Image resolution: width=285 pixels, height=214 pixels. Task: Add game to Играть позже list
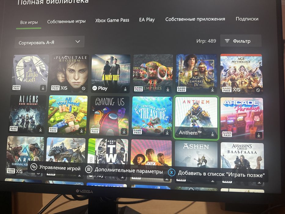pos(217,174)
